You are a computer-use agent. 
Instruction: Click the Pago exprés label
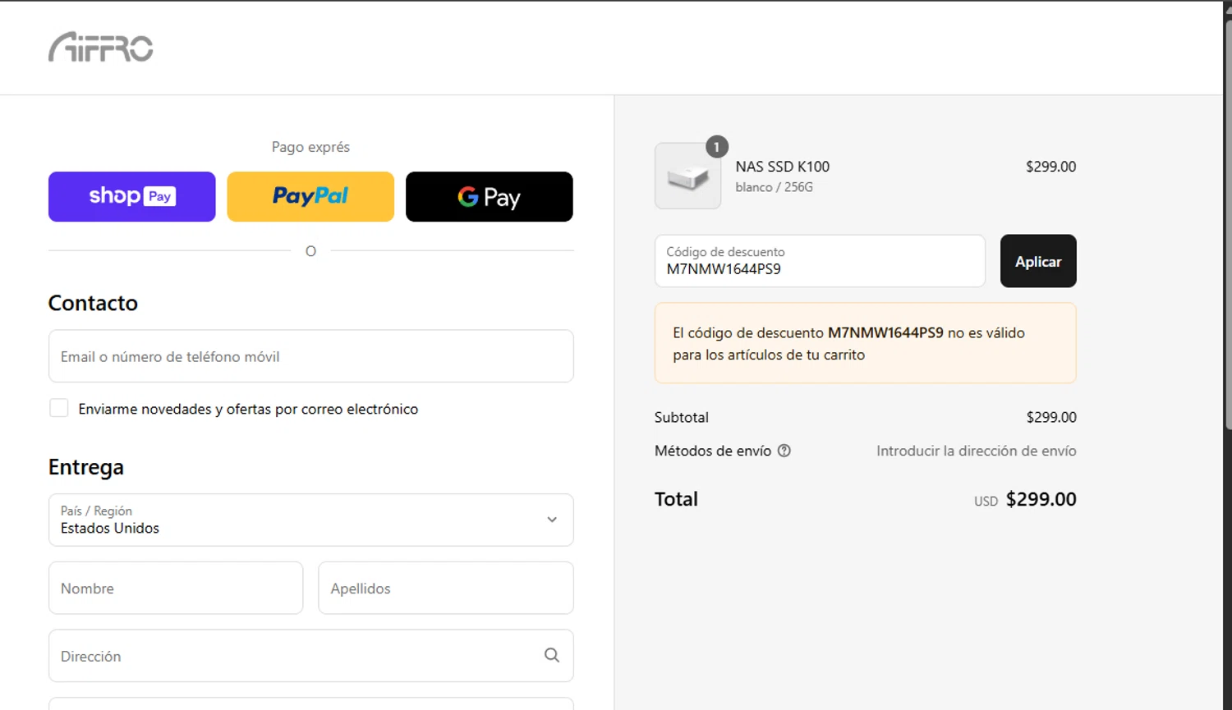pyautogui.click(x=310, y=147)
